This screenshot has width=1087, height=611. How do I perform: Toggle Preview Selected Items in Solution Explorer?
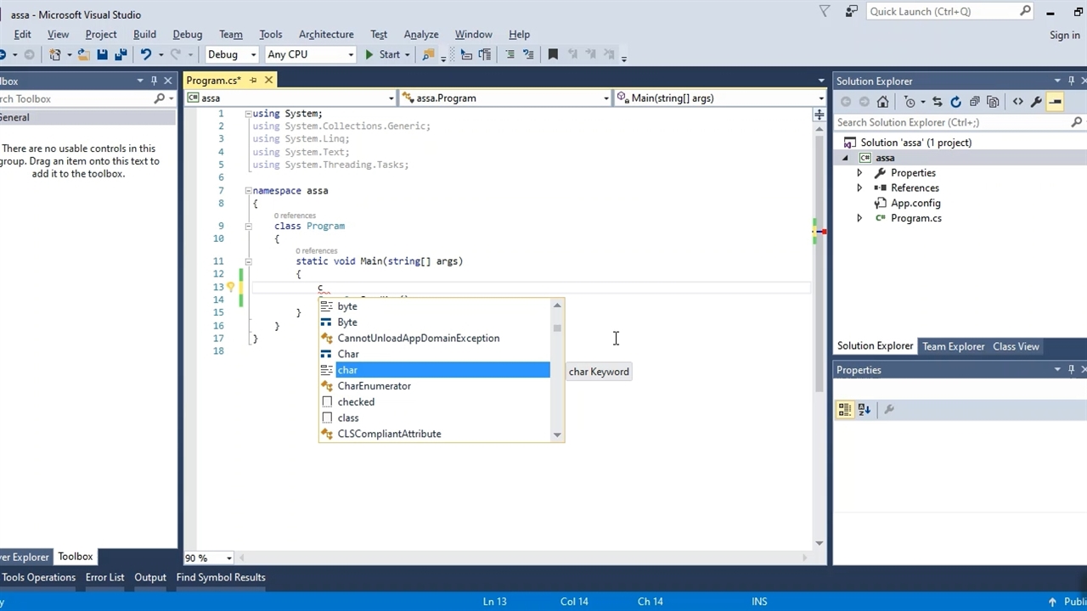pyautogui.click(x=1055, y=102)
